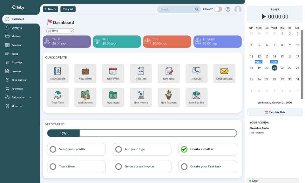Open the Paid amount card
The width and height of the screenshot is (305, 183).
point(117,41)
